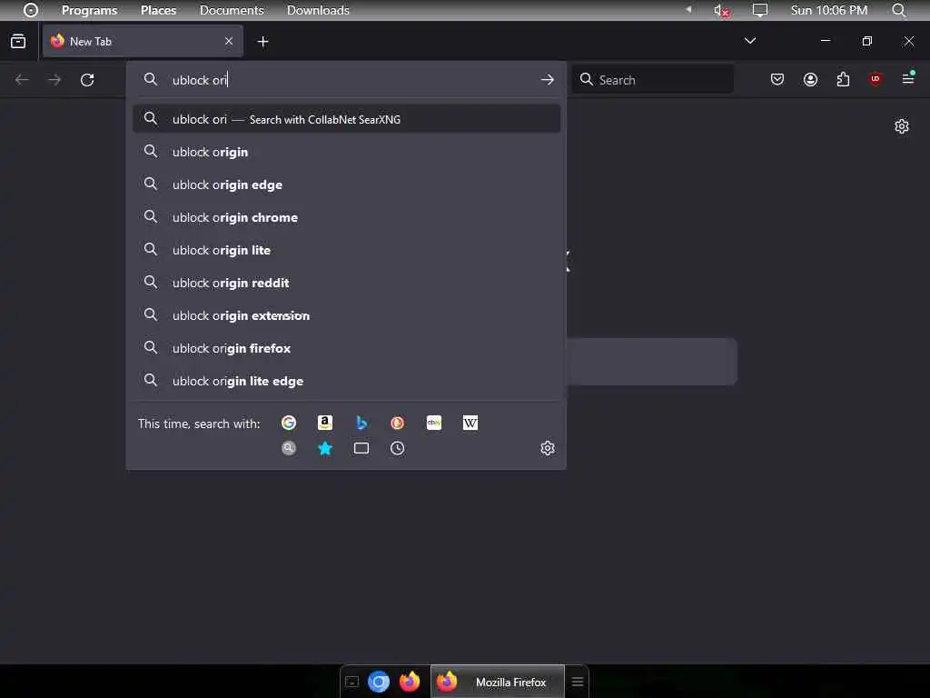The height and width of the screenshot is (698, 930).
Task: Click the muted volume tray icon
Action: pos(721,10)
